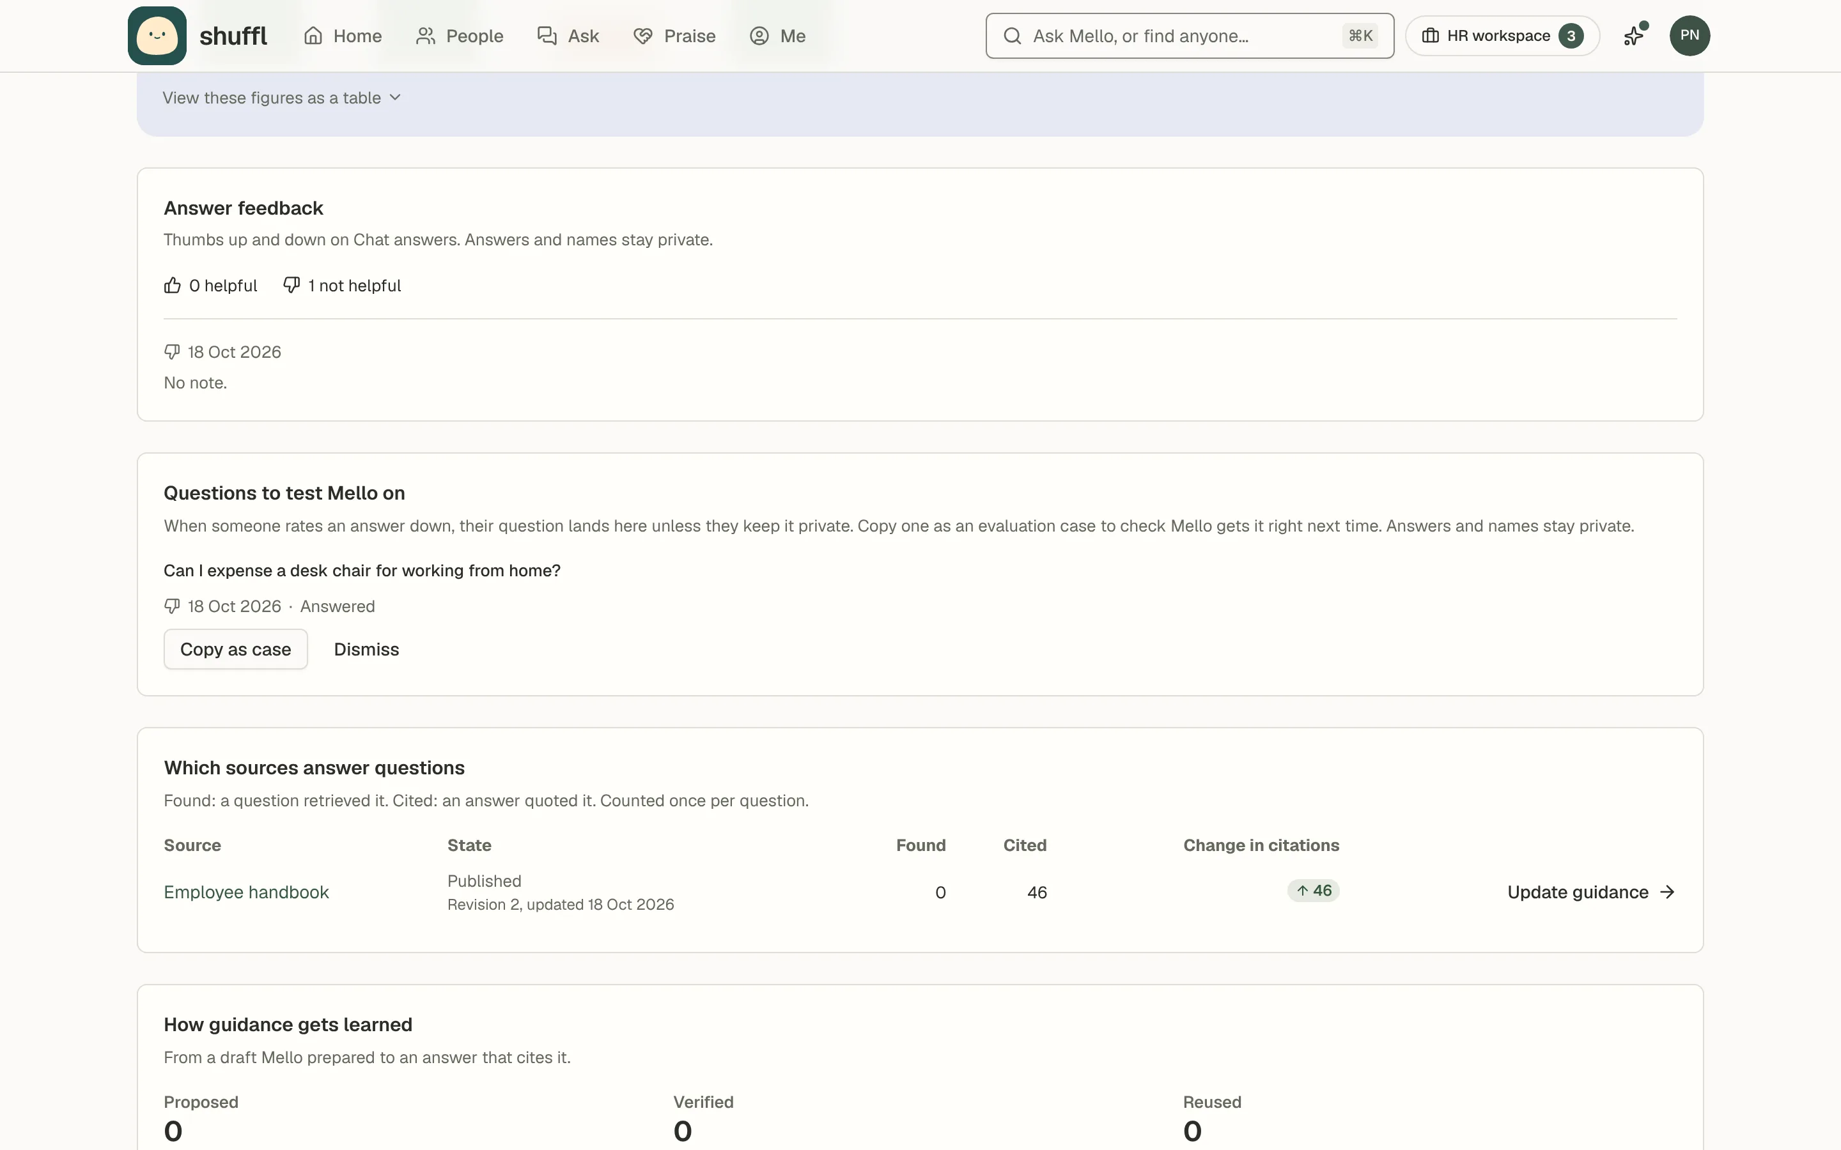Open the Ask page
Image resolution: width=1841 pixels, height=1150 pixels.
568,36
